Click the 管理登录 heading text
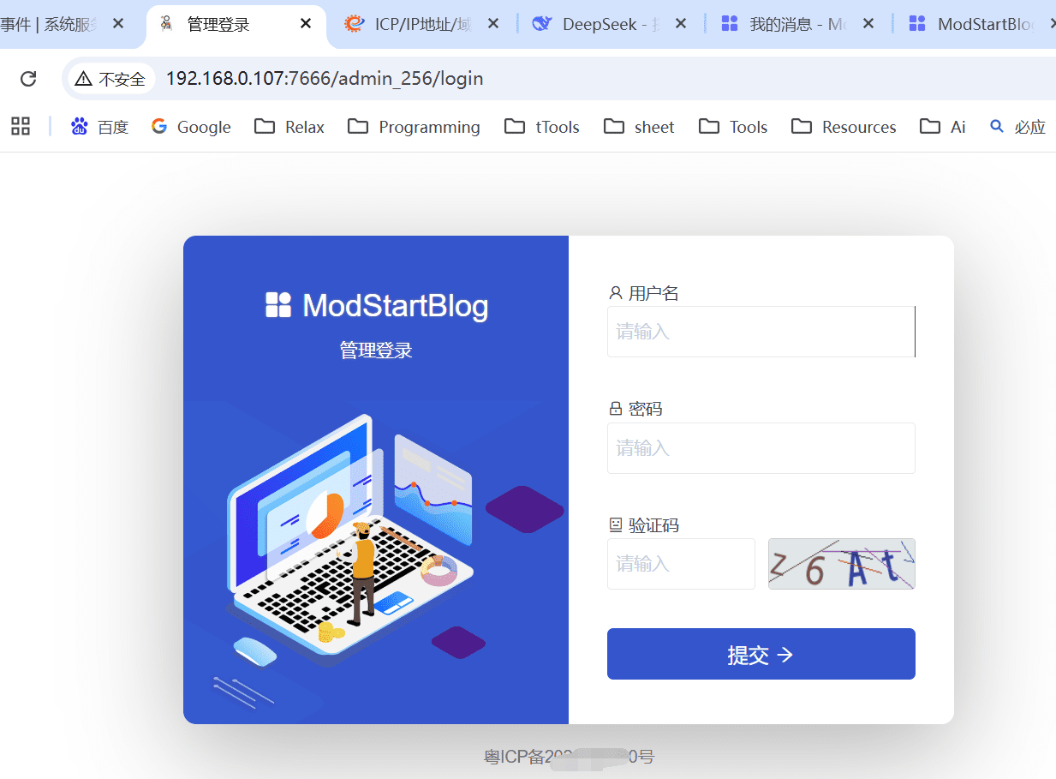This screenshot has width=1056, height=779. pyautogui.click(x=376, y=351)
